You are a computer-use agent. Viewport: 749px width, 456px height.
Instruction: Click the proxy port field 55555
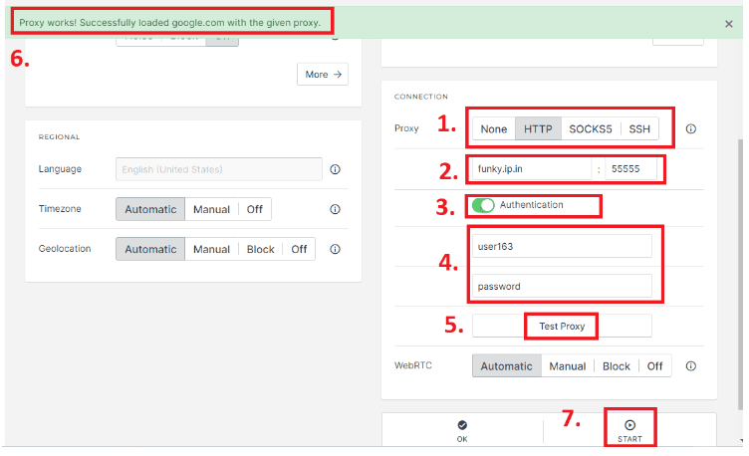coord(629,169)
